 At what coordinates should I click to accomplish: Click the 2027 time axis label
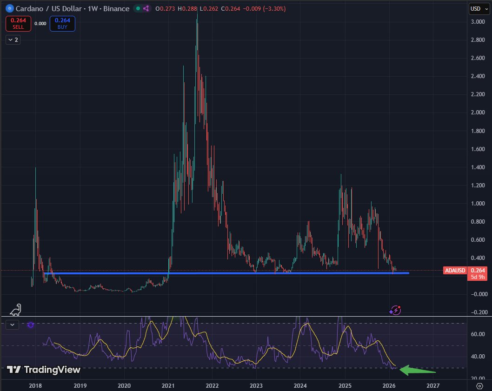click(433, 386)
